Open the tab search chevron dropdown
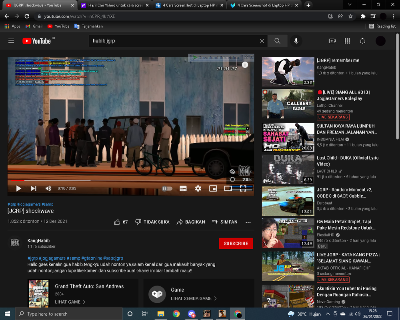Viewport: 400px width, 320px height. (350, 4)
